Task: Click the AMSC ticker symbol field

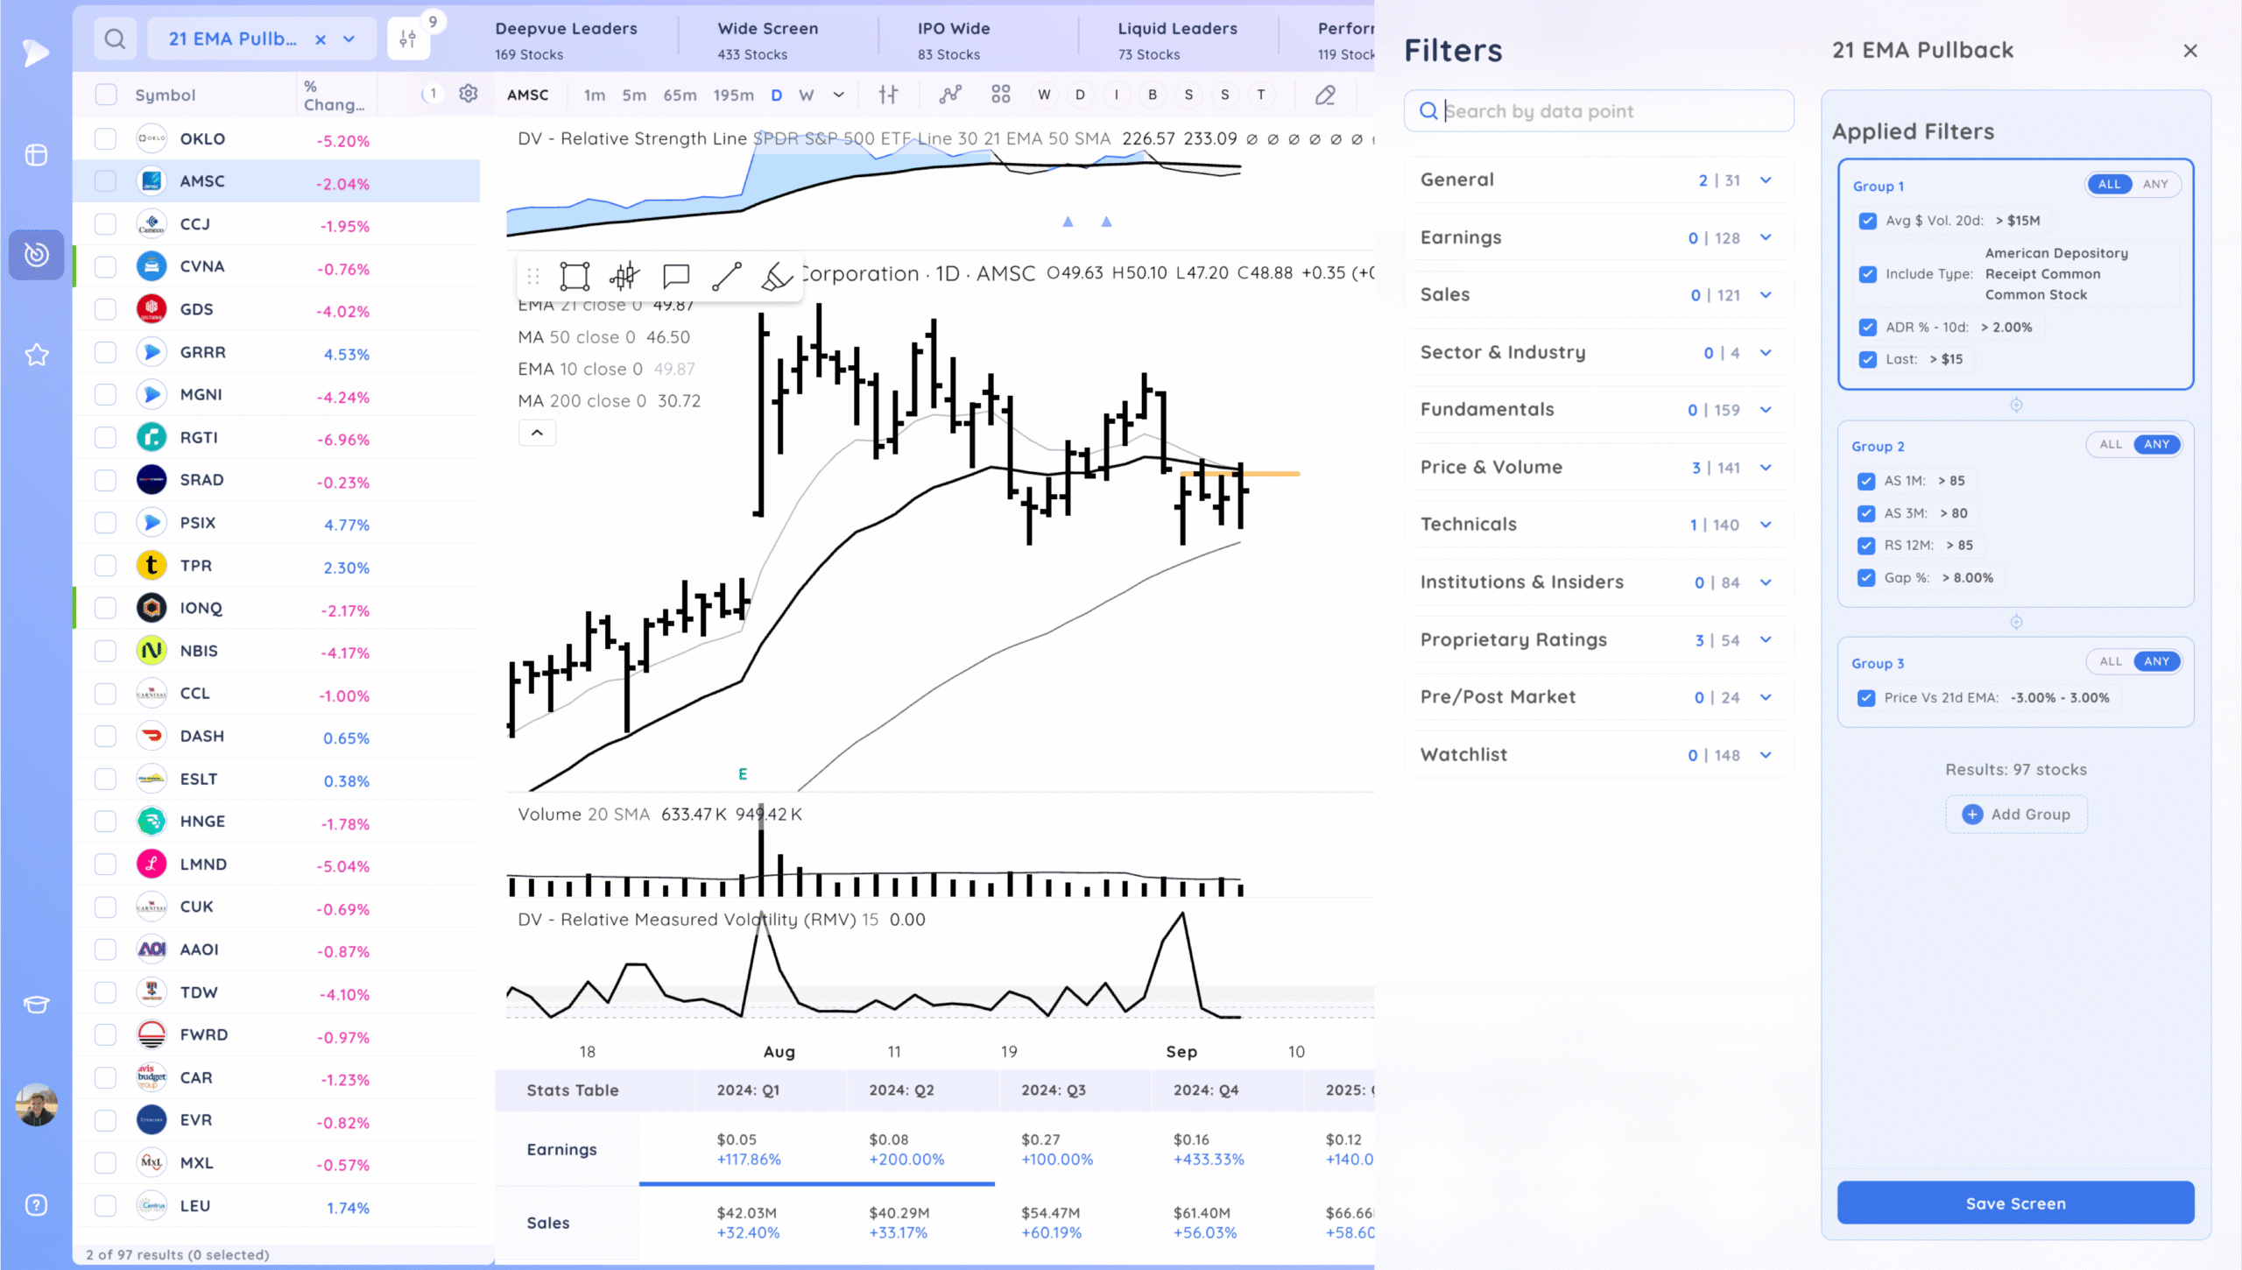Action: [528, 95]
